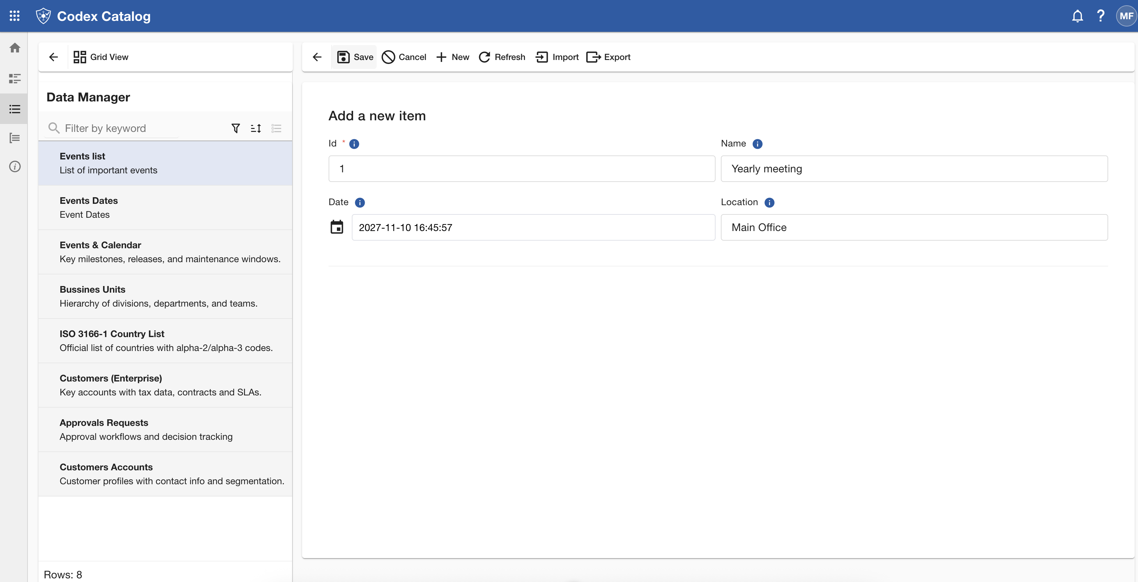Show info for the Date field
The image size is (1138, 582).
(360, 203)
